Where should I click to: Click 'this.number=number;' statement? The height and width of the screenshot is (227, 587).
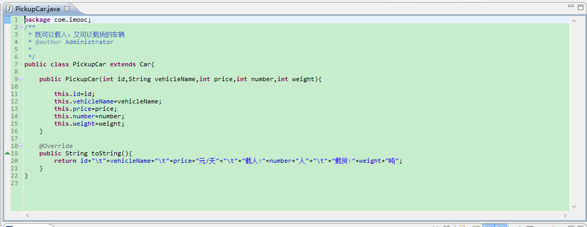[89, 116]
